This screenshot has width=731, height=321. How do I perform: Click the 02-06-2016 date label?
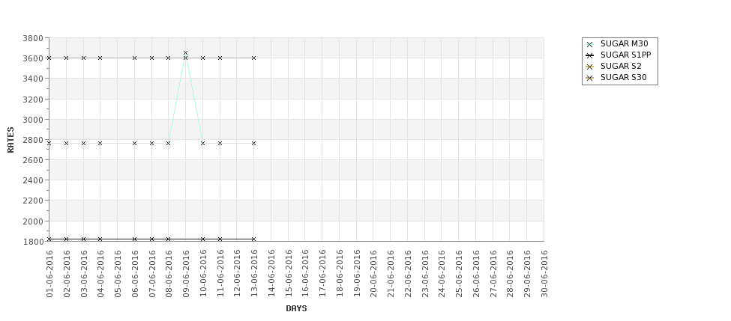coord(66,274)
